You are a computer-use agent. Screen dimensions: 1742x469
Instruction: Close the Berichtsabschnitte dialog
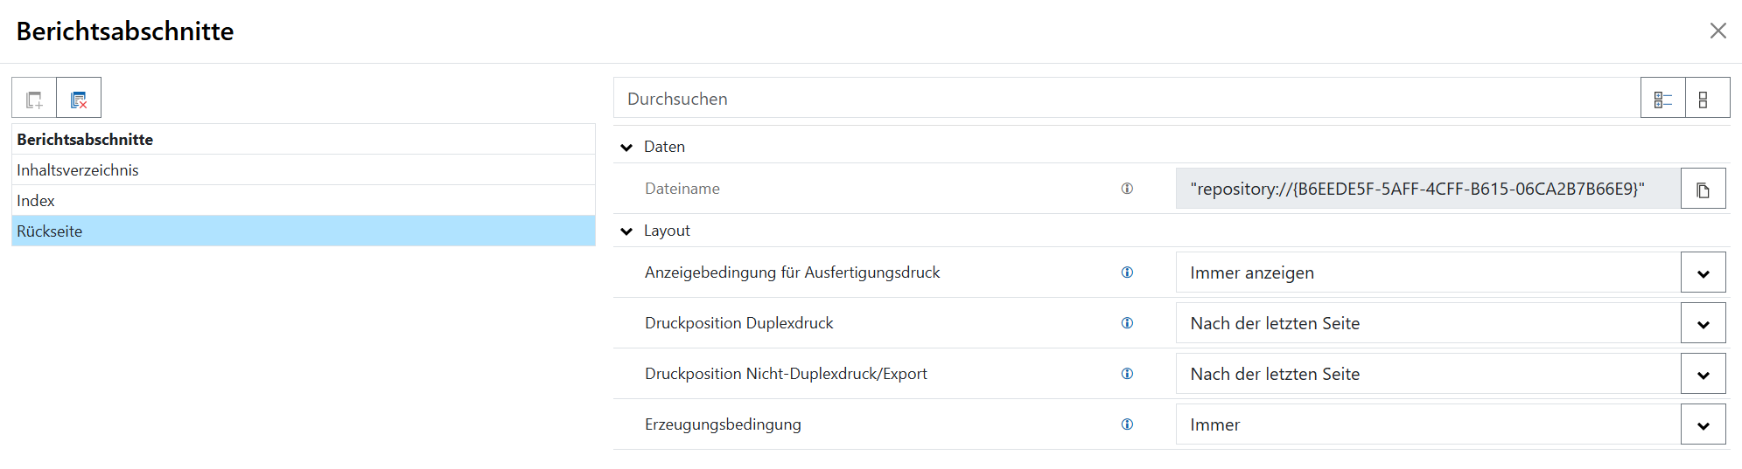1718,31
